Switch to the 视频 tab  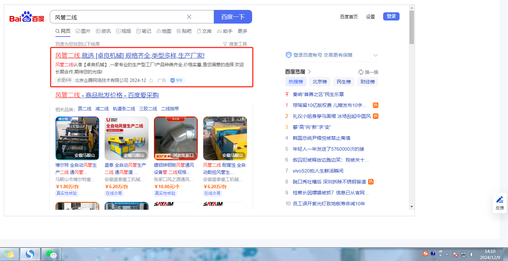point(123,31)
